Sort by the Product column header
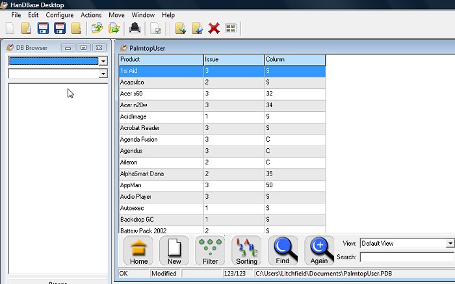Image resolution: width=455 pixels, height=284 pixels. point(161,60)
